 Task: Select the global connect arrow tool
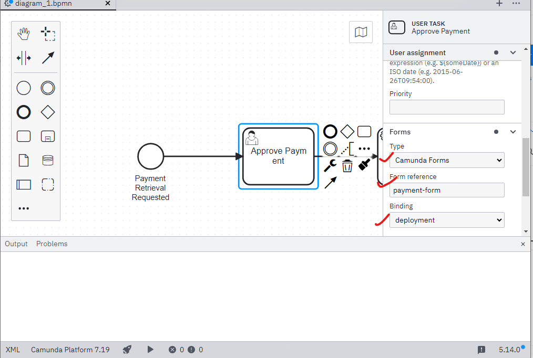click(x=48, y=58)
